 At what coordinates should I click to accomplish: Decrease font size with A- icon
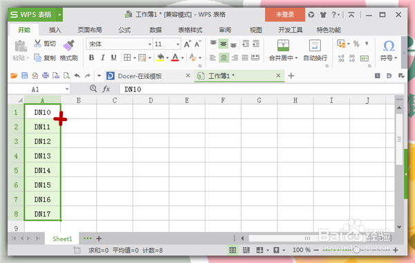point(197,44)
